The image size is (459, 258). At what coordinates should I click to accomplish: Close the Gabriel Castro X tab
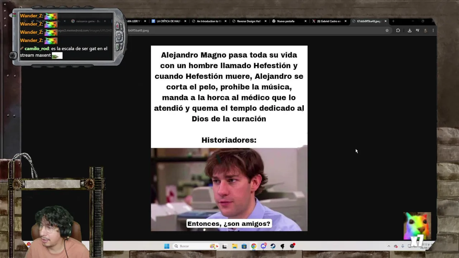(346, 21)
